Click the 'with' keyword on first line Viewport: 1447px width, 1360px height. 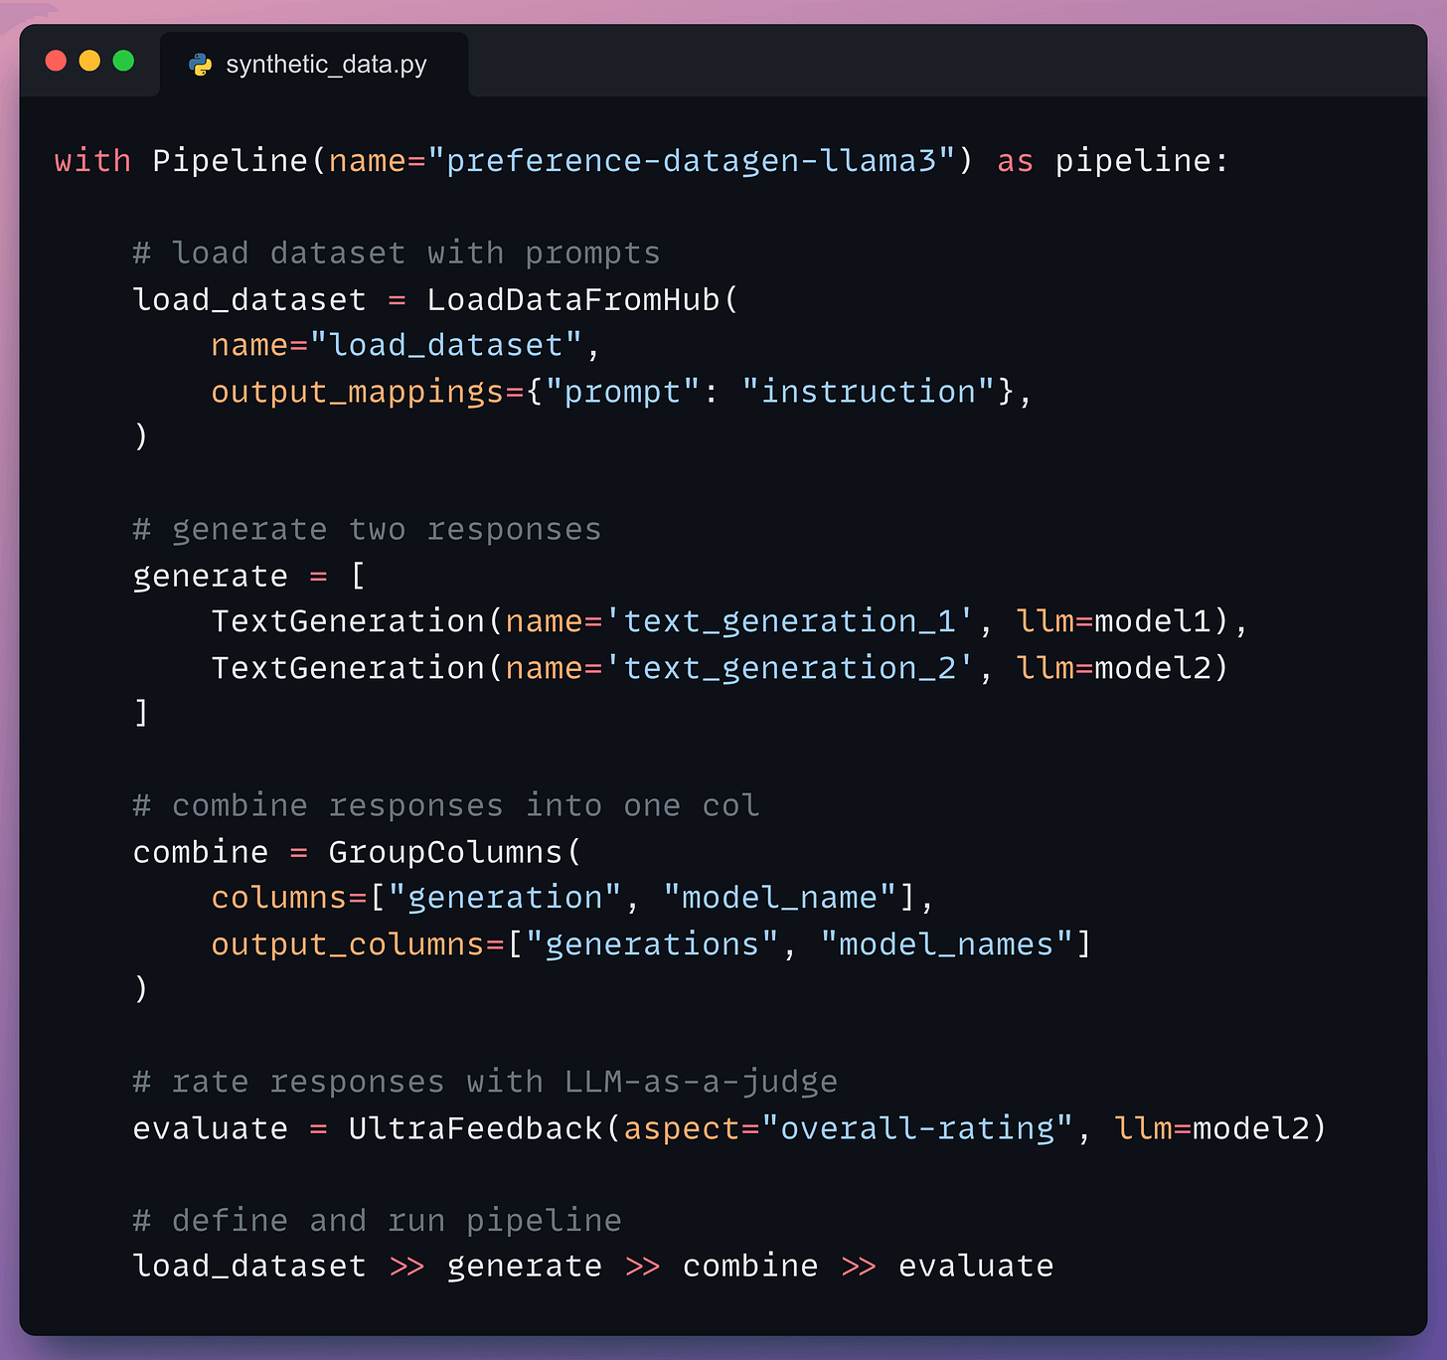(x=92, y=160)
